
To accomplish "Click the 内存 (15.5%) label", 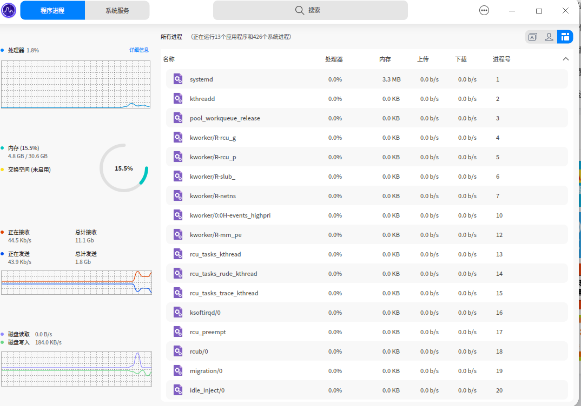I will tap(24, 148).
